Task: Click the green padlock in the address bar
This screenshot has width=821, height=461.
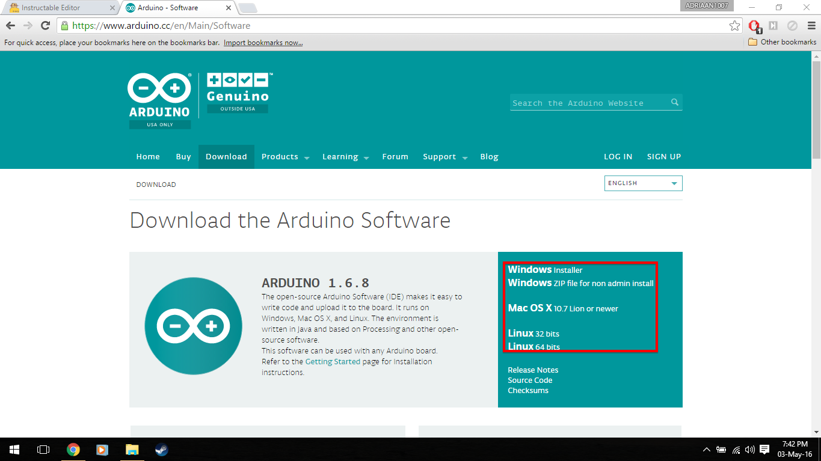Action: (64, 25)
